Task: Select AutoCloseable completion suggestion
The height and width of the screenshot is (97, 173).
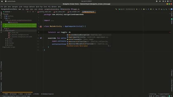Action: click(89, 39)
